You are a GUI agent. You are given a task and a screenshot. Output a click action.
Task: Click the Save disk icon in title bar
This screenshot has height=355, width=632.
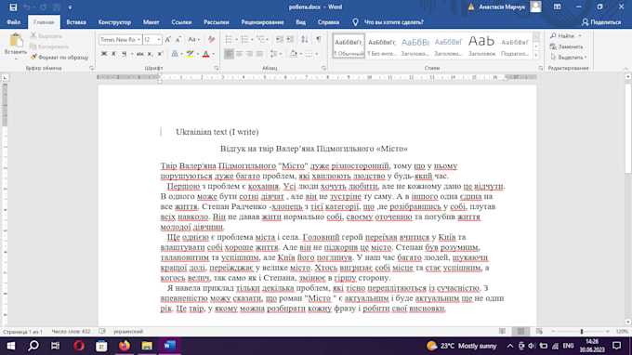(13, 7)
